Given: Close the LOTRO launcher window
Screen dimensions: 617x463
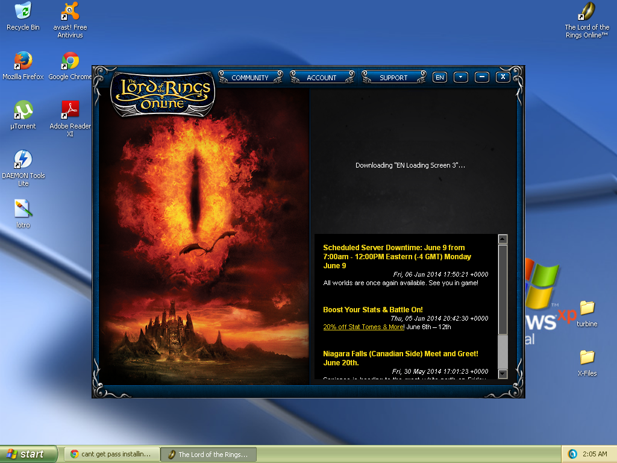Looking at the screenshot, I should click(x=503, y=77).
